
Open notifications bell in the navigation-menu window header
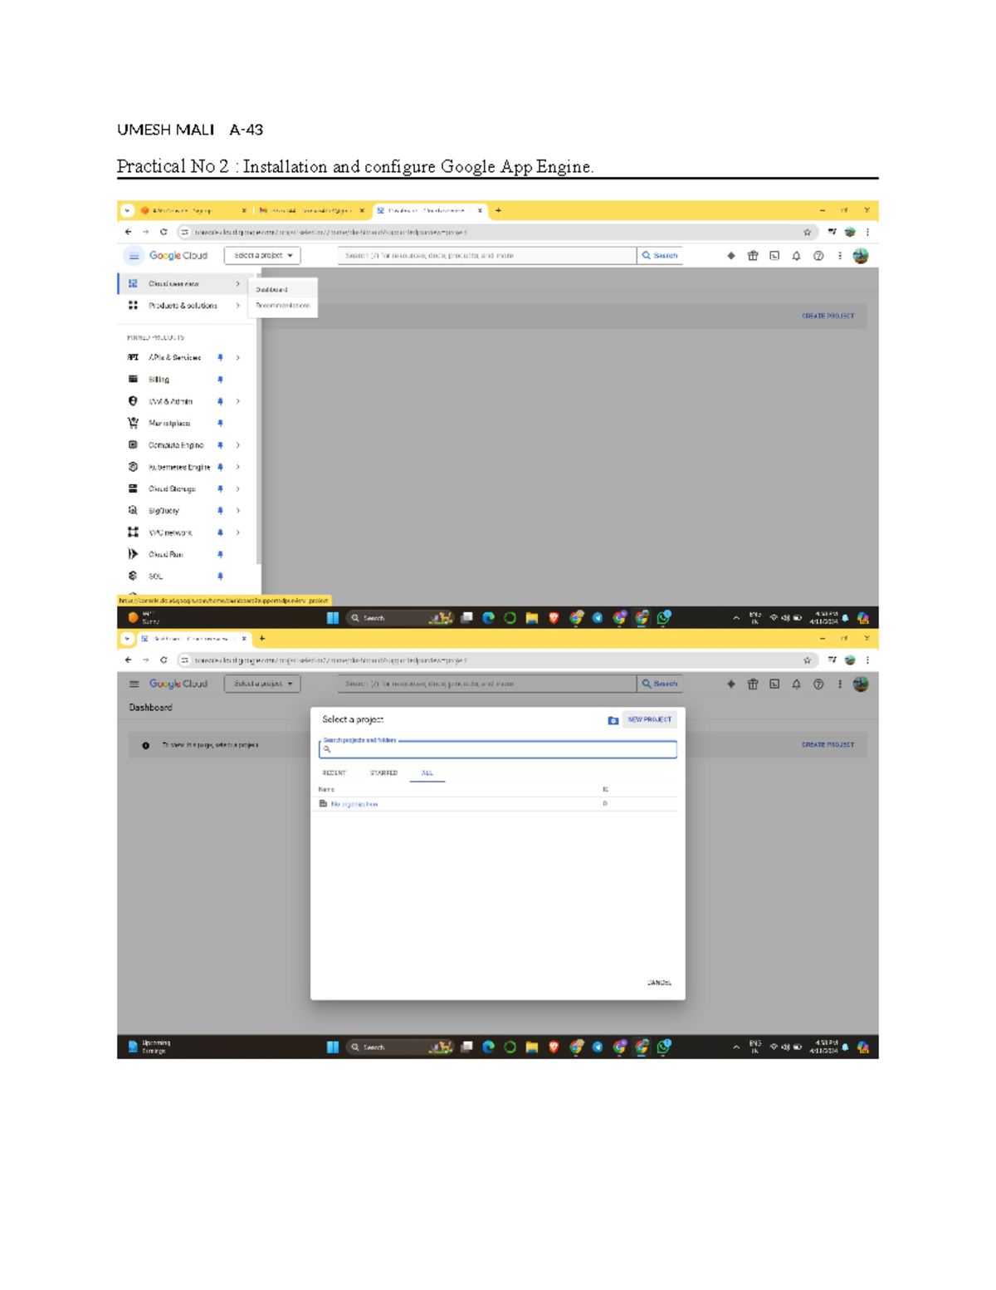pyautogui.click(x=797, y=256)
